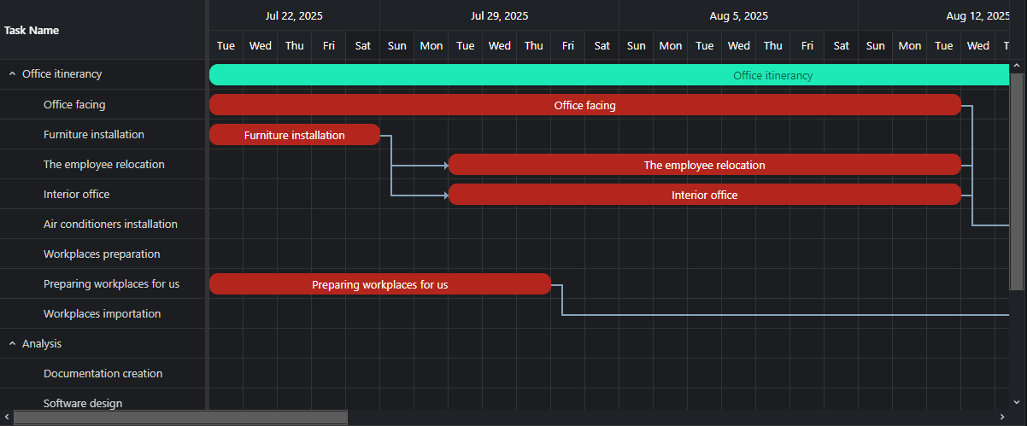Screen dimensions: 1027x426
Task: Click the Jul 22, 2025 week header
Action: [x=295, y=15]
